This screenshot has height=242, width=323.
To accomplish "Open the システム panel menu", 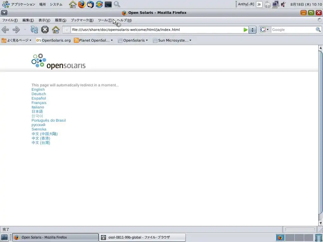I will pos(56,4).
